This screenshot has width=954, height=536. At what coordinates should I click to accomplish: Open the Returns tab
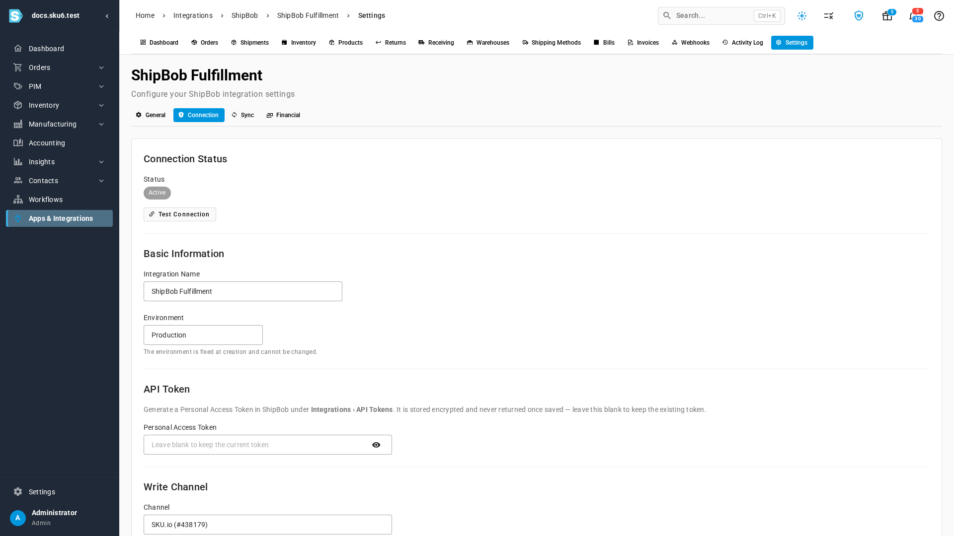tap(391, 43)
